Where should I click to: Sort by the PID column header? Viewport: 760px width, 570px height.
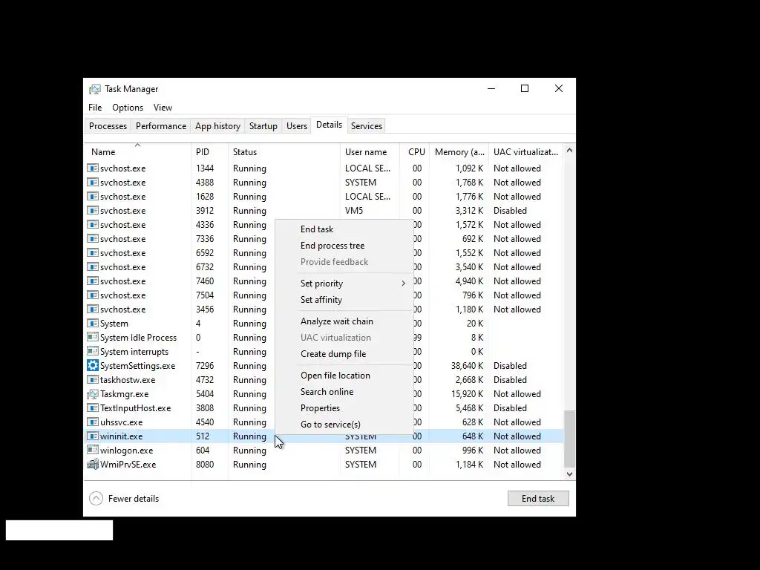[x=210, y=151]
